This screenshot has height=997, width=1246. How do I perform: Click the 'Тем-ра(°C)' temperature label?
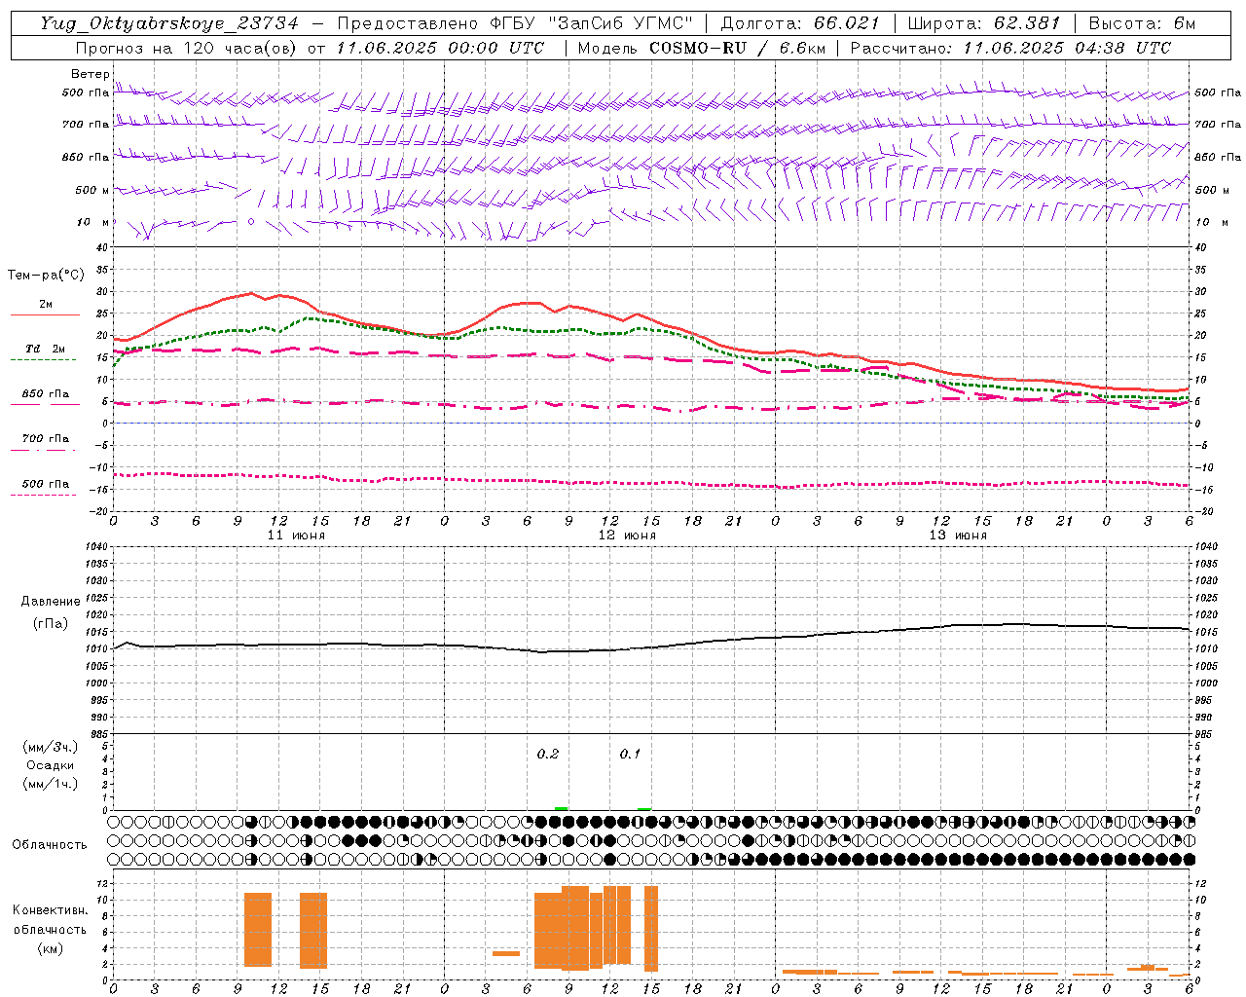(x=46, y=276)
